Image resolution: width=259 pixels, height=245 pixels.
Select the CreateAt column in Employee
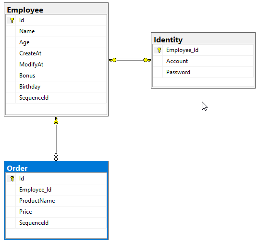[56, 53]
